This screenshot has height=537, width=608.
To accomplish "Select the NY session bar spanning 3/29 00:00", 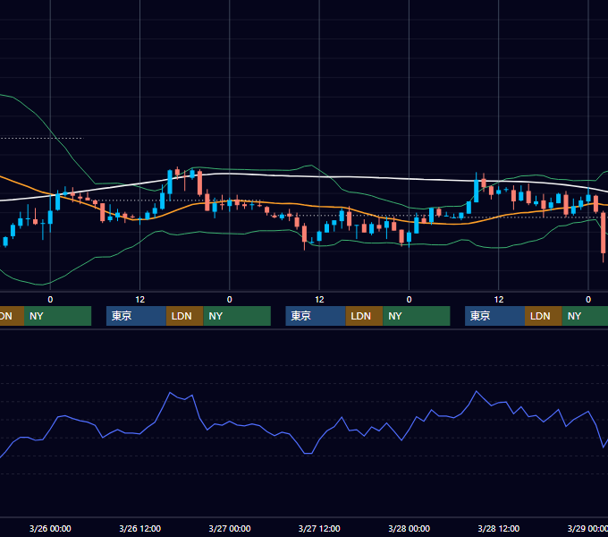I will [585, 316].
